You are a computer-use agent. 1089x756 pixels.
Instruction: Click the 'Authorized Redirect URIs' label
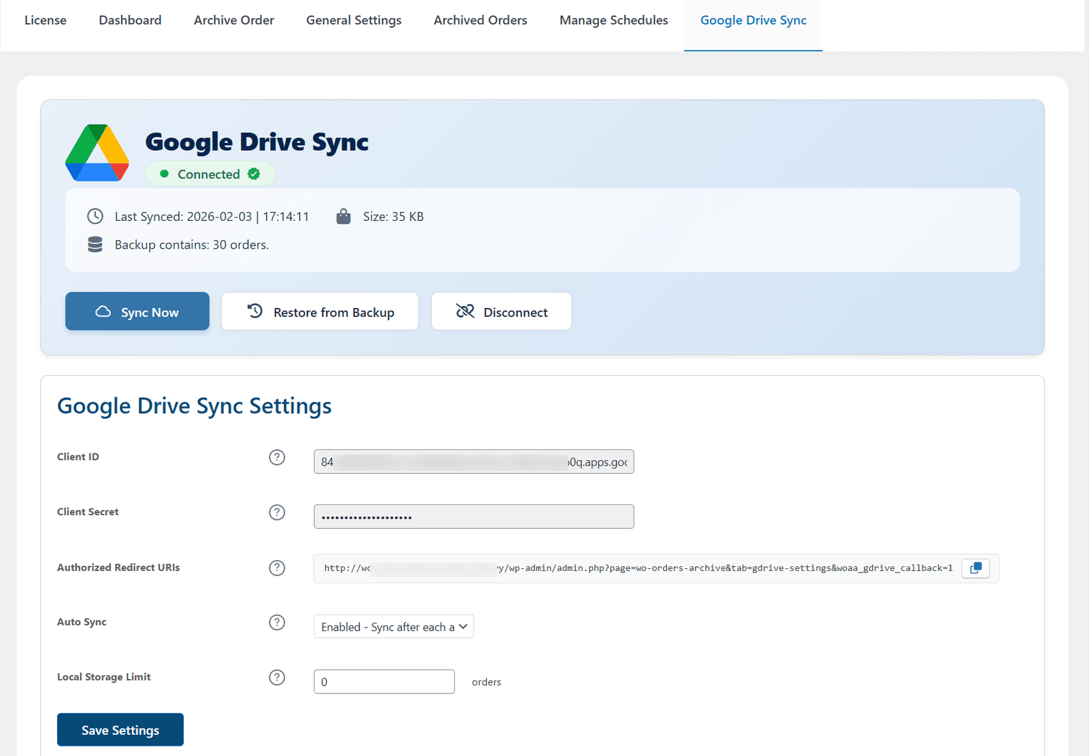click(118, 568)
